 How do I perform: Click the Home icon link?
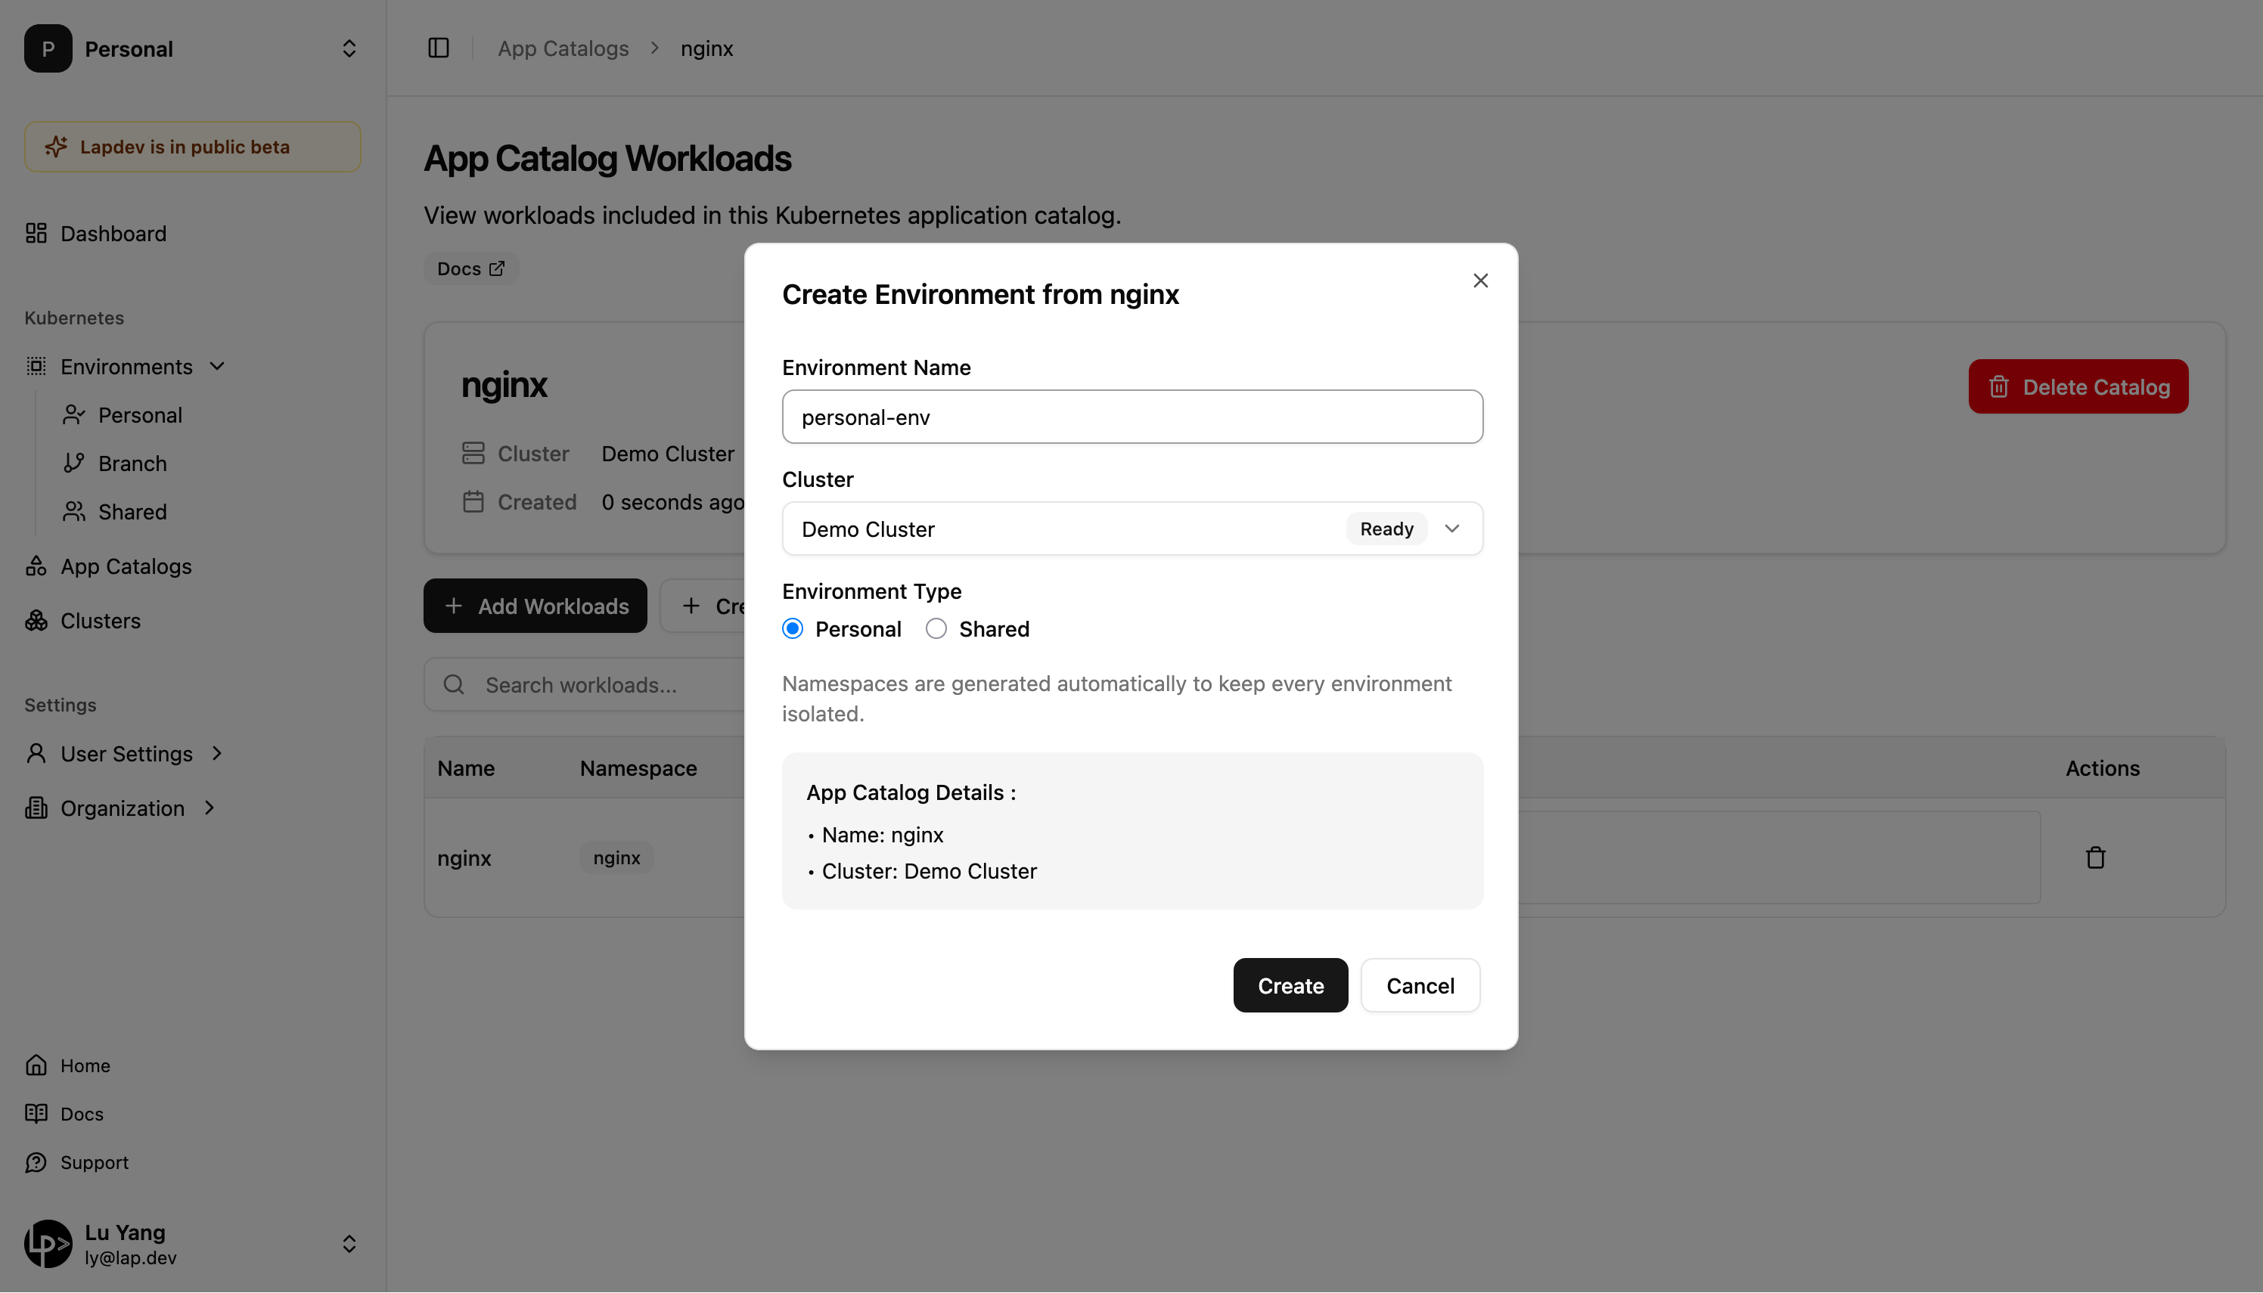[x=36, y=1065]
